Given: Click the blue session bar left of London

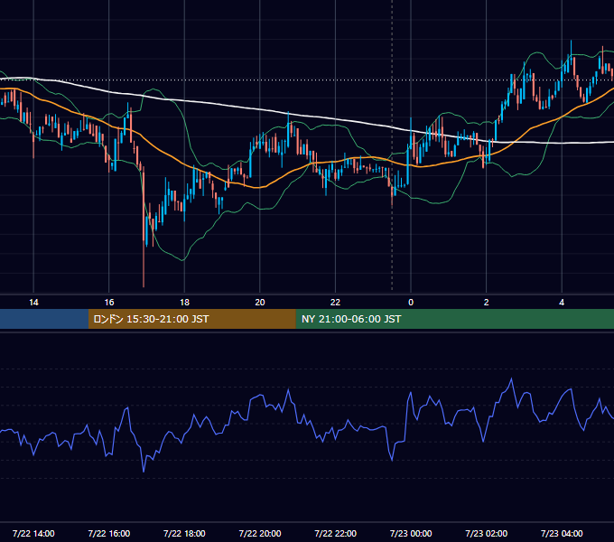Looking at the screenshot, I should (44, 319).
